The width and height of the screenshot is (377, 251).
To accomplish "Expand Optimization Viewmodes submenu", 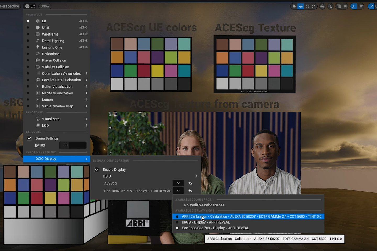I will [x=57, y=73].
